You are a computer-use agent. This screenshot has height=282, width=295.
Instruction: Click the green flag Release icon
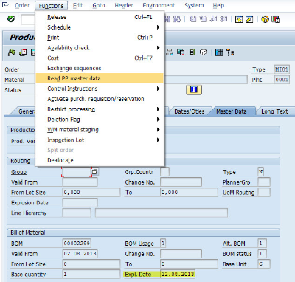click(12, 52)
